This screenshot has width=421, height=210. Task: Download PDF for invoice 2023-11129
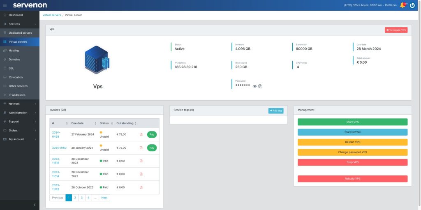click(x=141, y=187)
